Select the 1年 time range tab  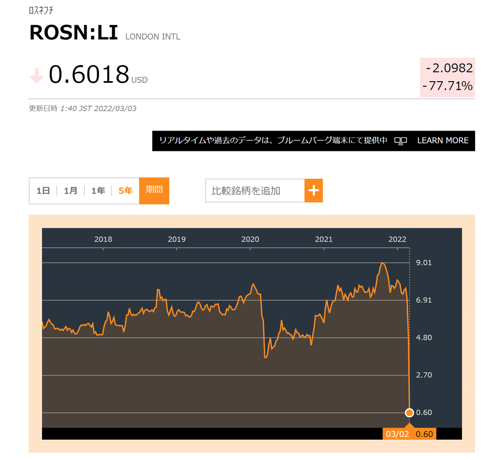(x=98, y=191)
